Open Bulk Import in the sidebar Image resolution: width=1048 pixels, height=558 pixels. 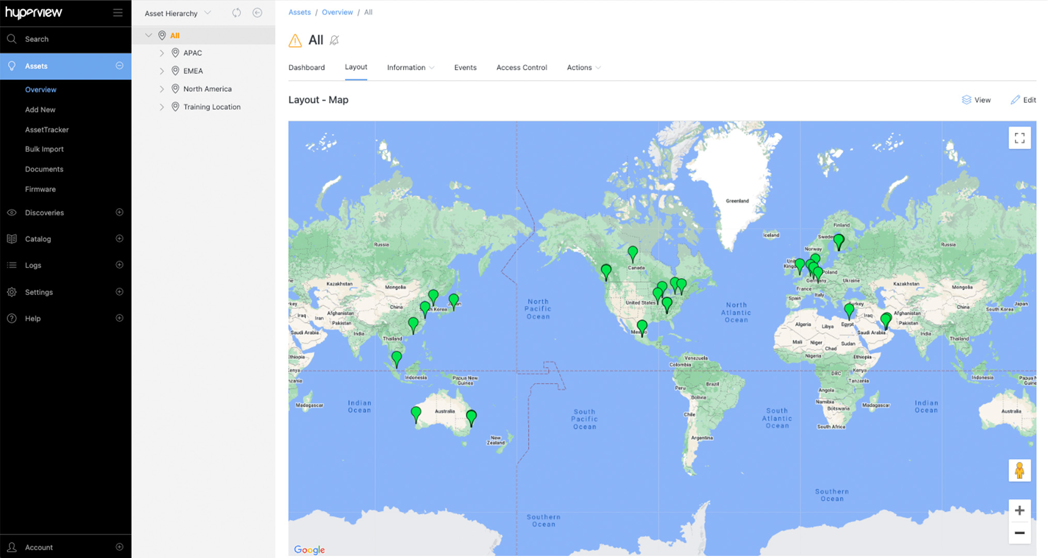tap(44, 149)
